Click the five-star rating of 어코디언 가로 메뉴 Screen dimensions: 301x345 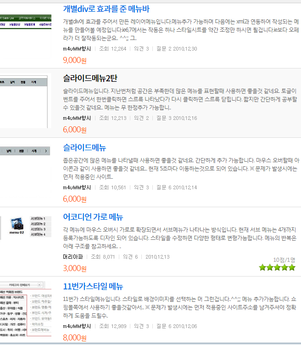(277, 267)
